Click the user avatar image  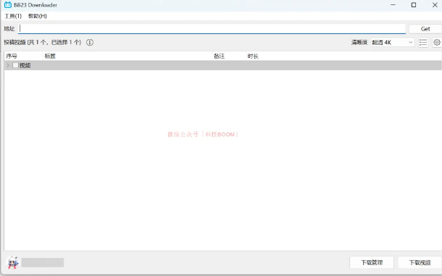click(x=13, y=262)
